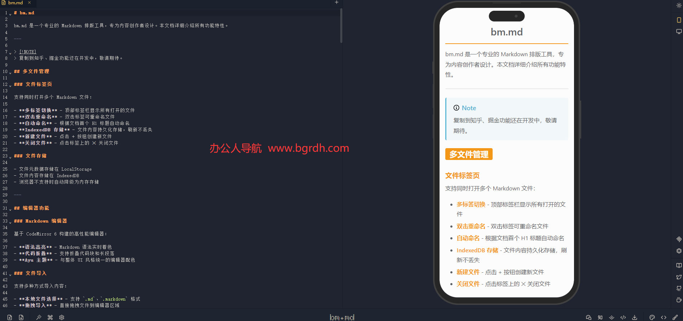Click '文件内容存储在 IndexedDB' line 26
The image size is (683, 321).
coord(49,176)
